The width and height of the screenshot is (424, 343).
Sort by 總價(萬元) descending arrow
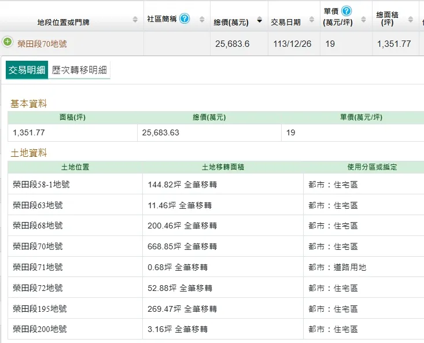[x=259, y=20]
